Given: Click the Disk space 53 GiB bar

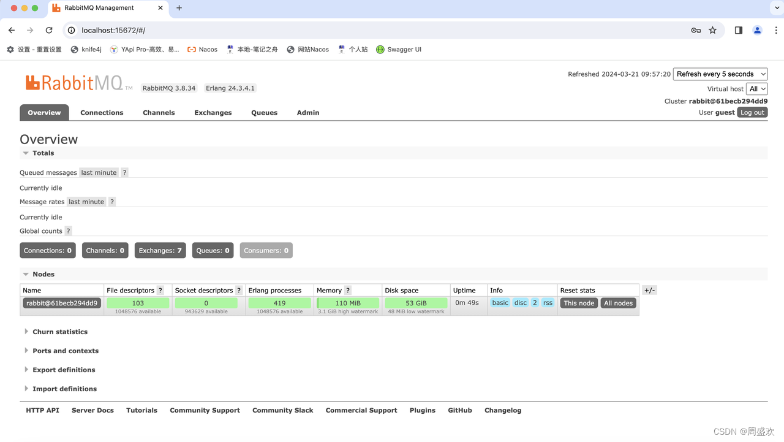Looking at the screenshot, I should coord(416,303).
